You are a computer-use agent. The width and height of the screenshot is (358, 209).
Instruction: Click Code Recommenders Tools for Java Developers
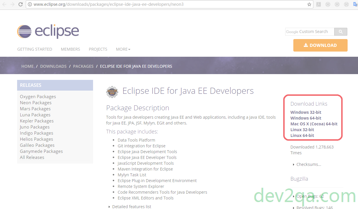(162, 192)
